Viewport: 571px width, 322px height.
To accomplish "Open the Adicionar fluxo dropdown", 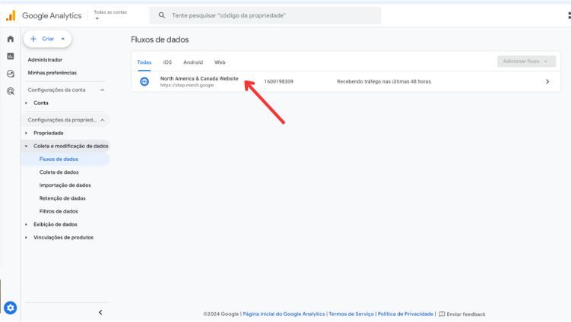I will [527, 61].
